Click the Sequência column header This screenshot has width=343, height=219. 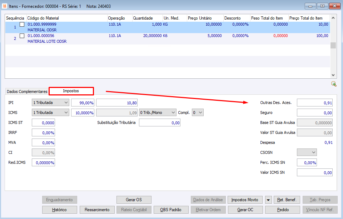(15, 18)
